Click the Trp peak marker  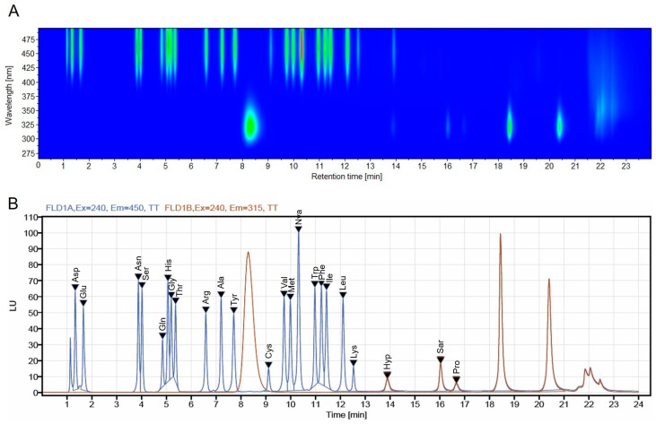coord(315,283)
